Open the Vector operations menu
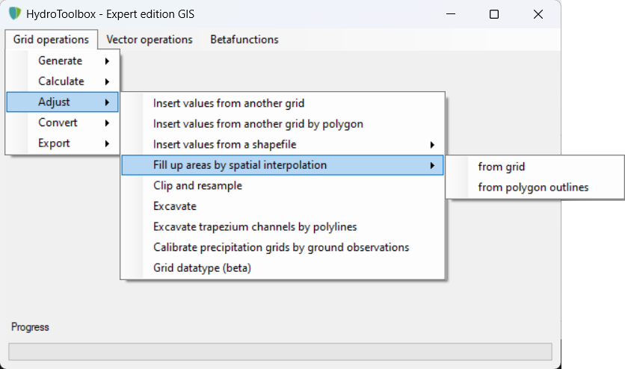The width and height of the screenshot is (625, 369). (149, 40)
